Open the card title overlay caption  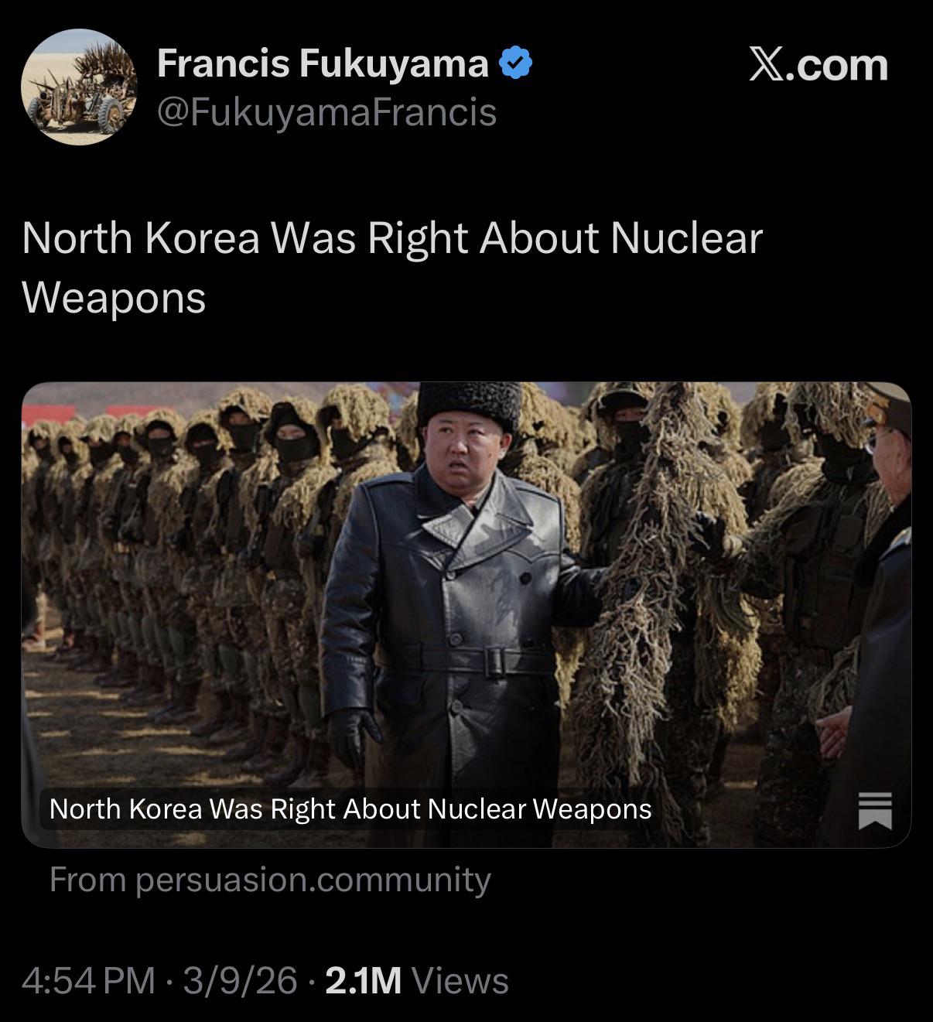pyautogui.click(x=350, y=809)
